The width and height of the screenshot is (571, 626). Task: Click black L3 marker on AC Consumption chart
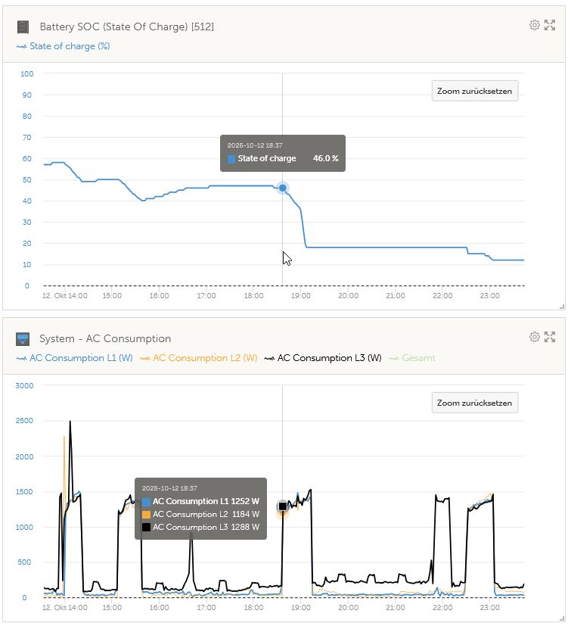tap(283, 506)
